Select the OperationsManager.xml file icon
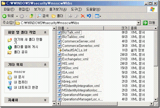The width and height of the screenshot is (160, 108). coord(59,95)
